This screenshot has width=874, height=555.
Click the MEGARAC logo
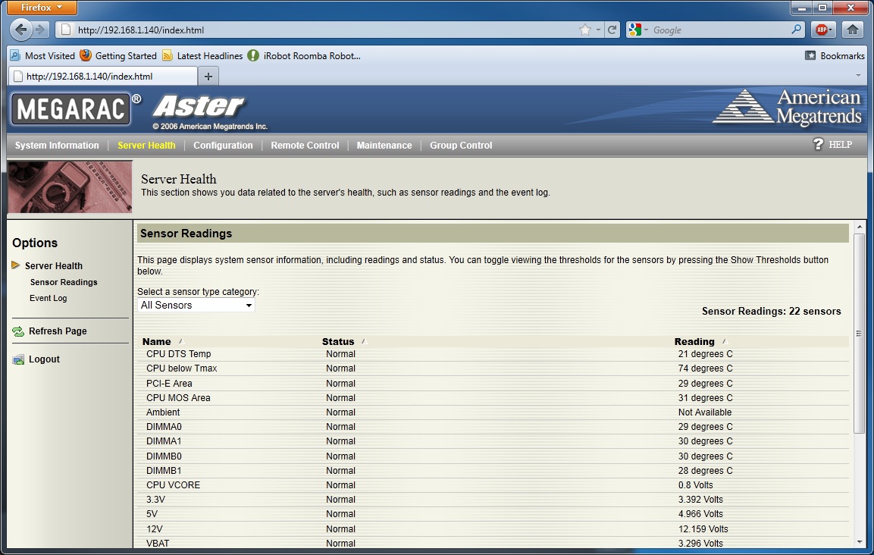pyautogui.click(x=70, y=108)
